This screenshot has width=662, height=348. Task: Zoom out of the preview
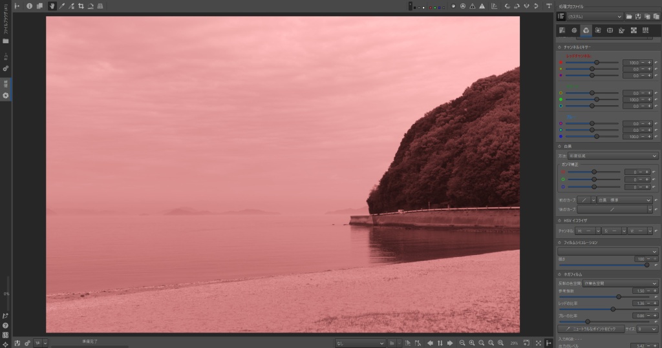coord(462,343)
